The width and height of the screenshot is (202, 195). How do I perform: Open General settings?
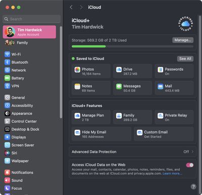15,97
